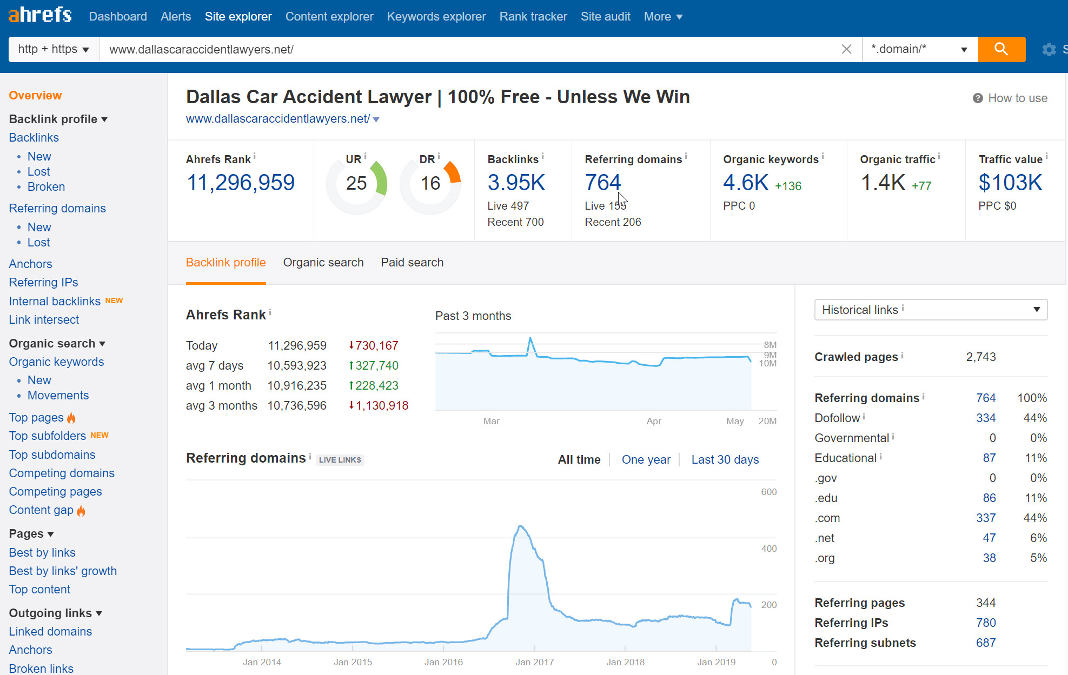Switch to the Paid search tab
1068x675 pixels.
[x=412, y=263]
